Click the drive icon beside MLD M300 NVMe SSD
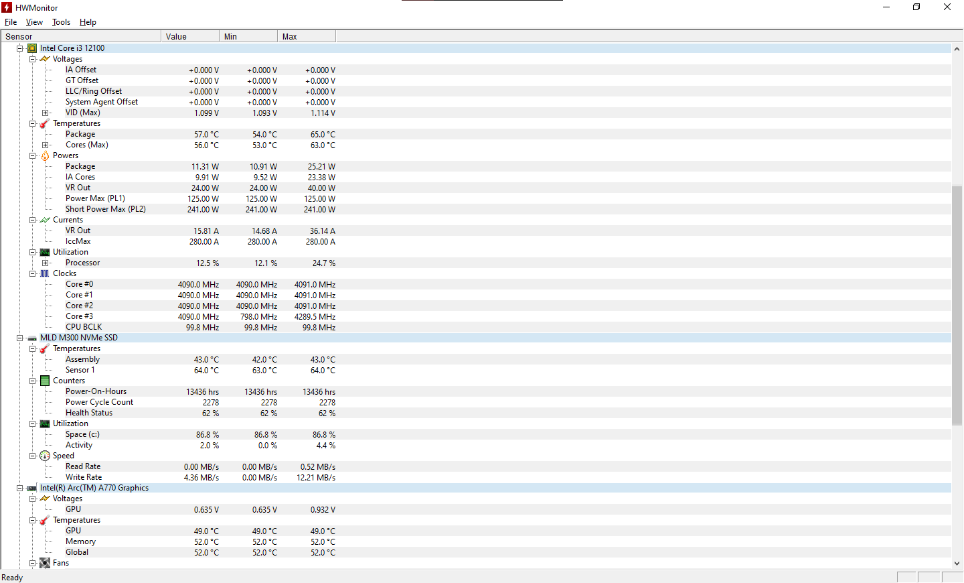964x583 pixels. point(32,338)
